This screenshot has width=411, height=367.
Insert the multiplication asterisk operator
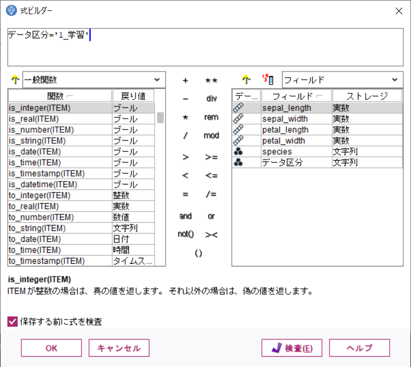(185, 117)
